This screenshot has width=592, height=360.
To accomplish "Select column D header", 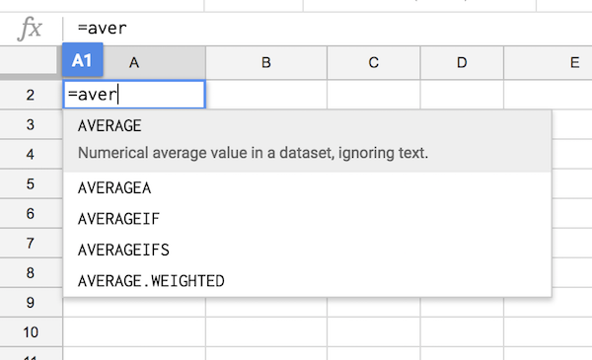I will click(x=462, y=63).
